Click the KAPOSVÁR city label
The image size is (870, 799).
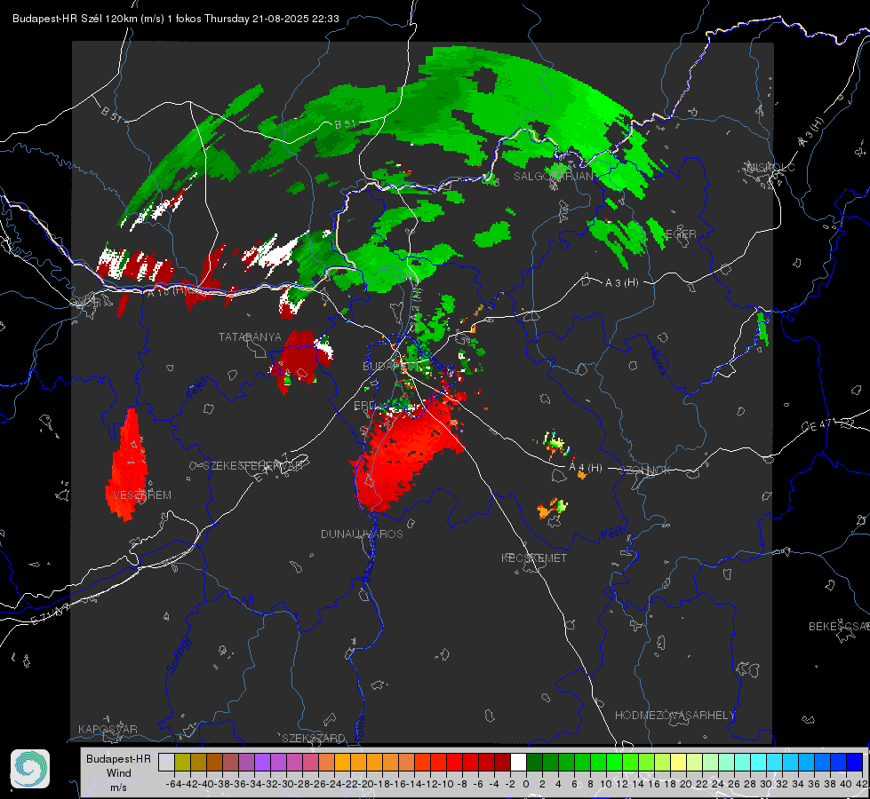[x=108, y=729]
